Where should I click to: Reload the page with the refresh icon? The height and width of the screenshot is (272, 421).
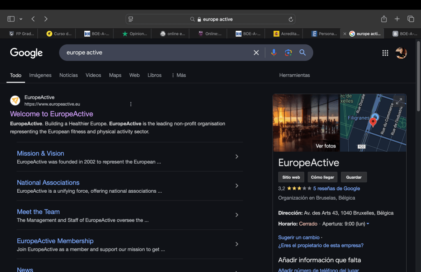[x=291, y=19]
